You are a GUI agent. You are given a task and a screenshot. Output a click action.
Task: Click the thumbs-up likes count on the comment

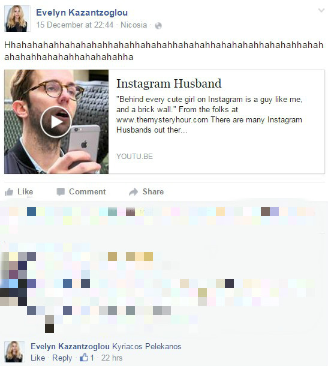point(87,358)
